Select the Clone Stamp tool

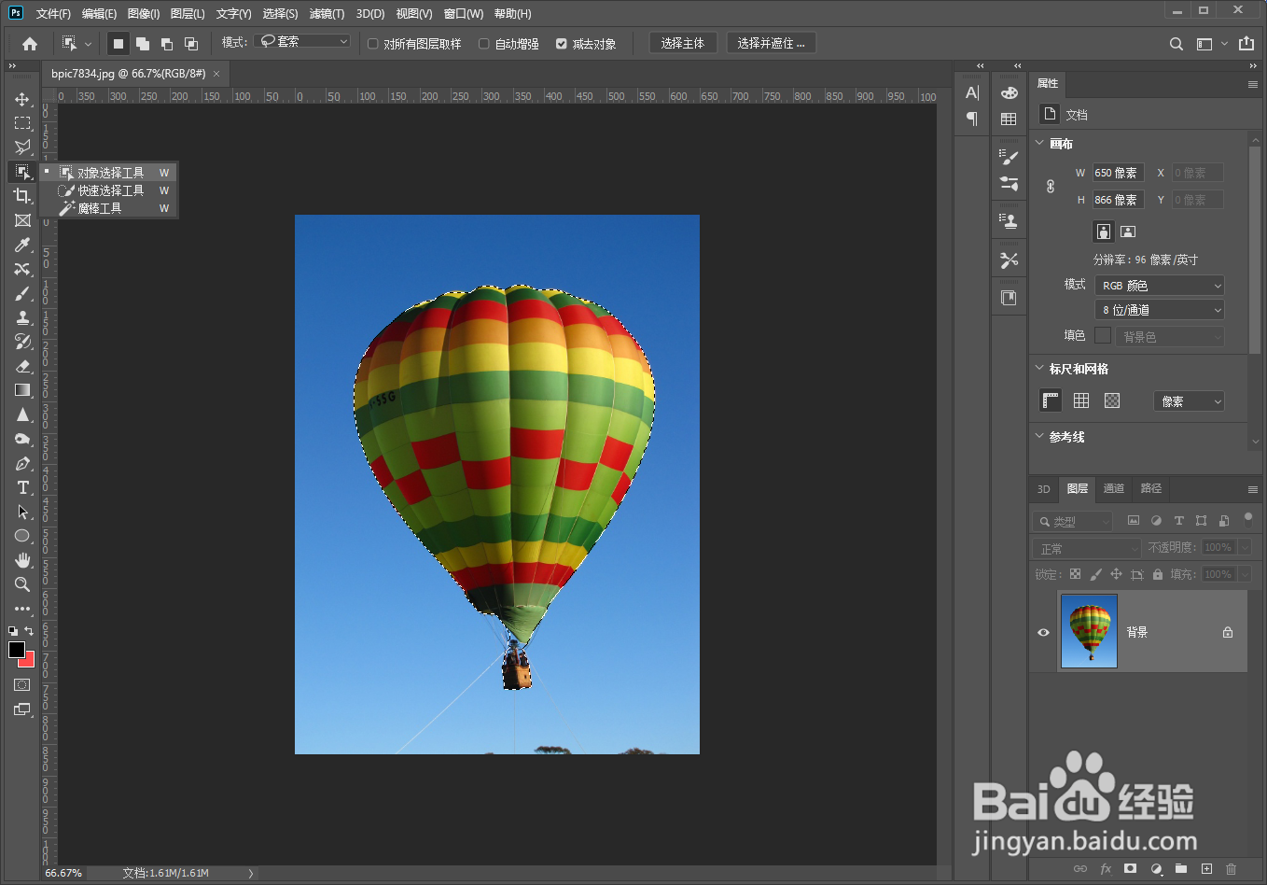22,317
